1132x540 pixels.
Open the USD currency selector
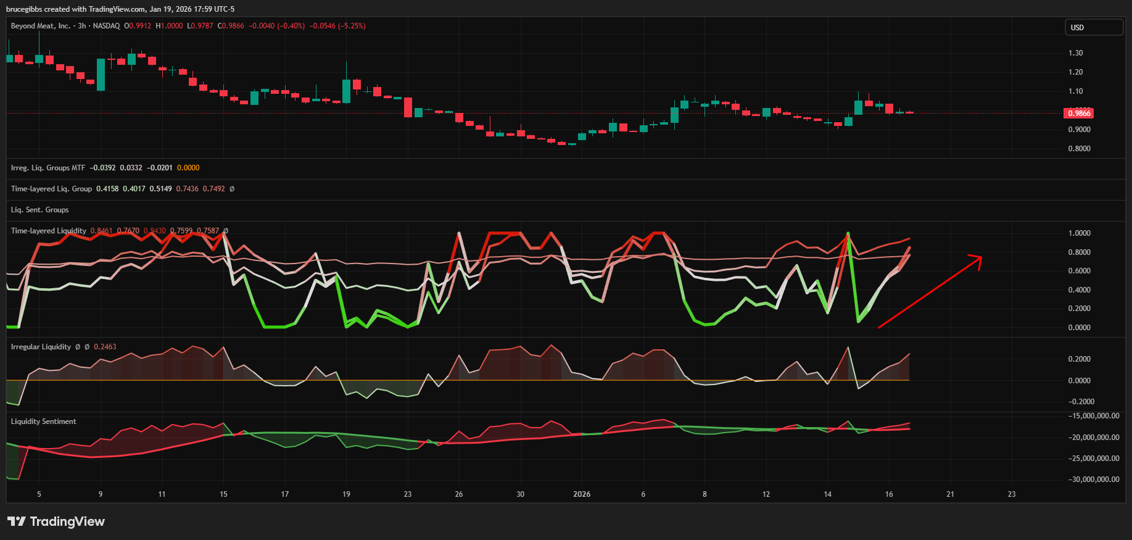pos(1093,28)
